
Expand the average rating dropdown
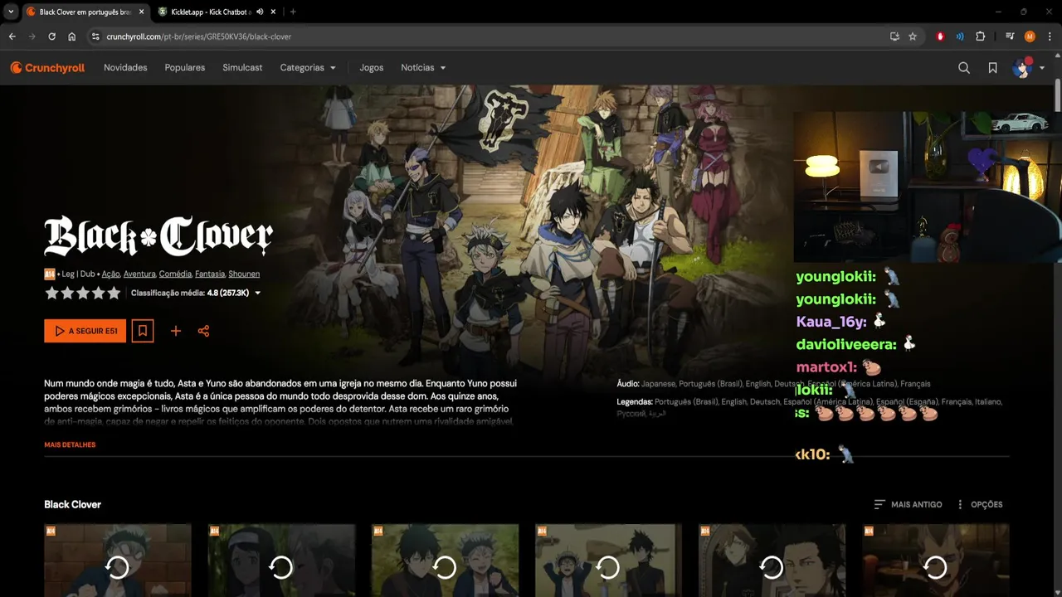pyautogui.click(x=258, y=293)
